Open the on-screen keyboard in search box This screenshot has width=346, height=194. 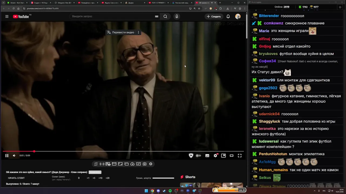157,16
